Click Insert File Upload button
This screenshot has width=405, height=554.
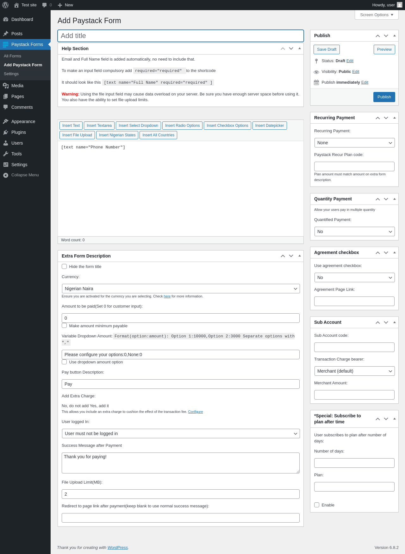coord(77,135)
